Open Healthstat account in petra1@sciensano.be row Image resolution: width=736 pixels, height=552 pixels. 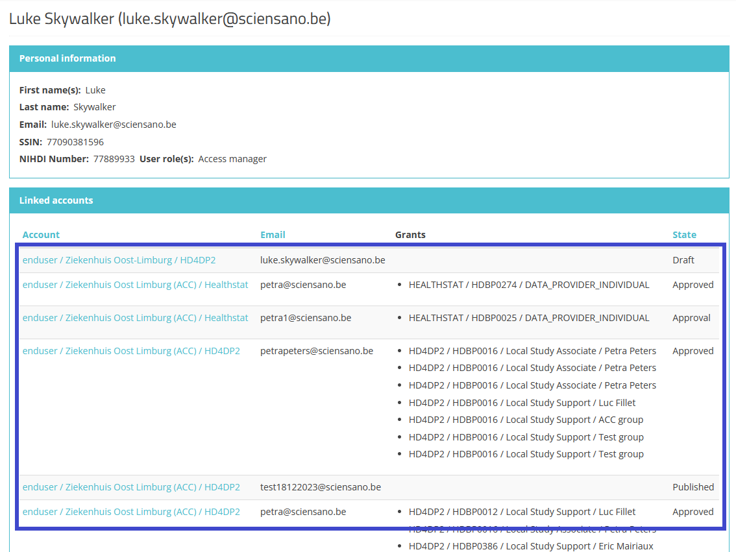[135, 318]
